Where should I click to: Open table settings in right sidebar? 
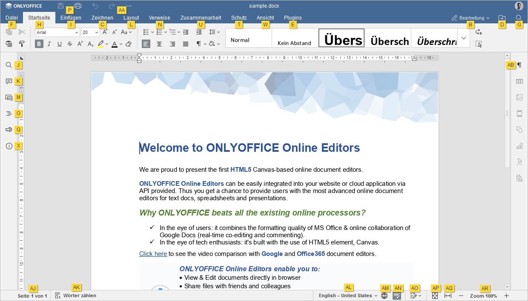pos(519,81)
